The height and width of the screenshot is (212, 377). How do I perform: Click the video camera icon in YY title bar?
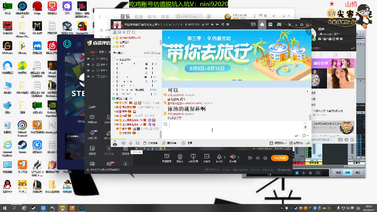click(x=253, y=24)
